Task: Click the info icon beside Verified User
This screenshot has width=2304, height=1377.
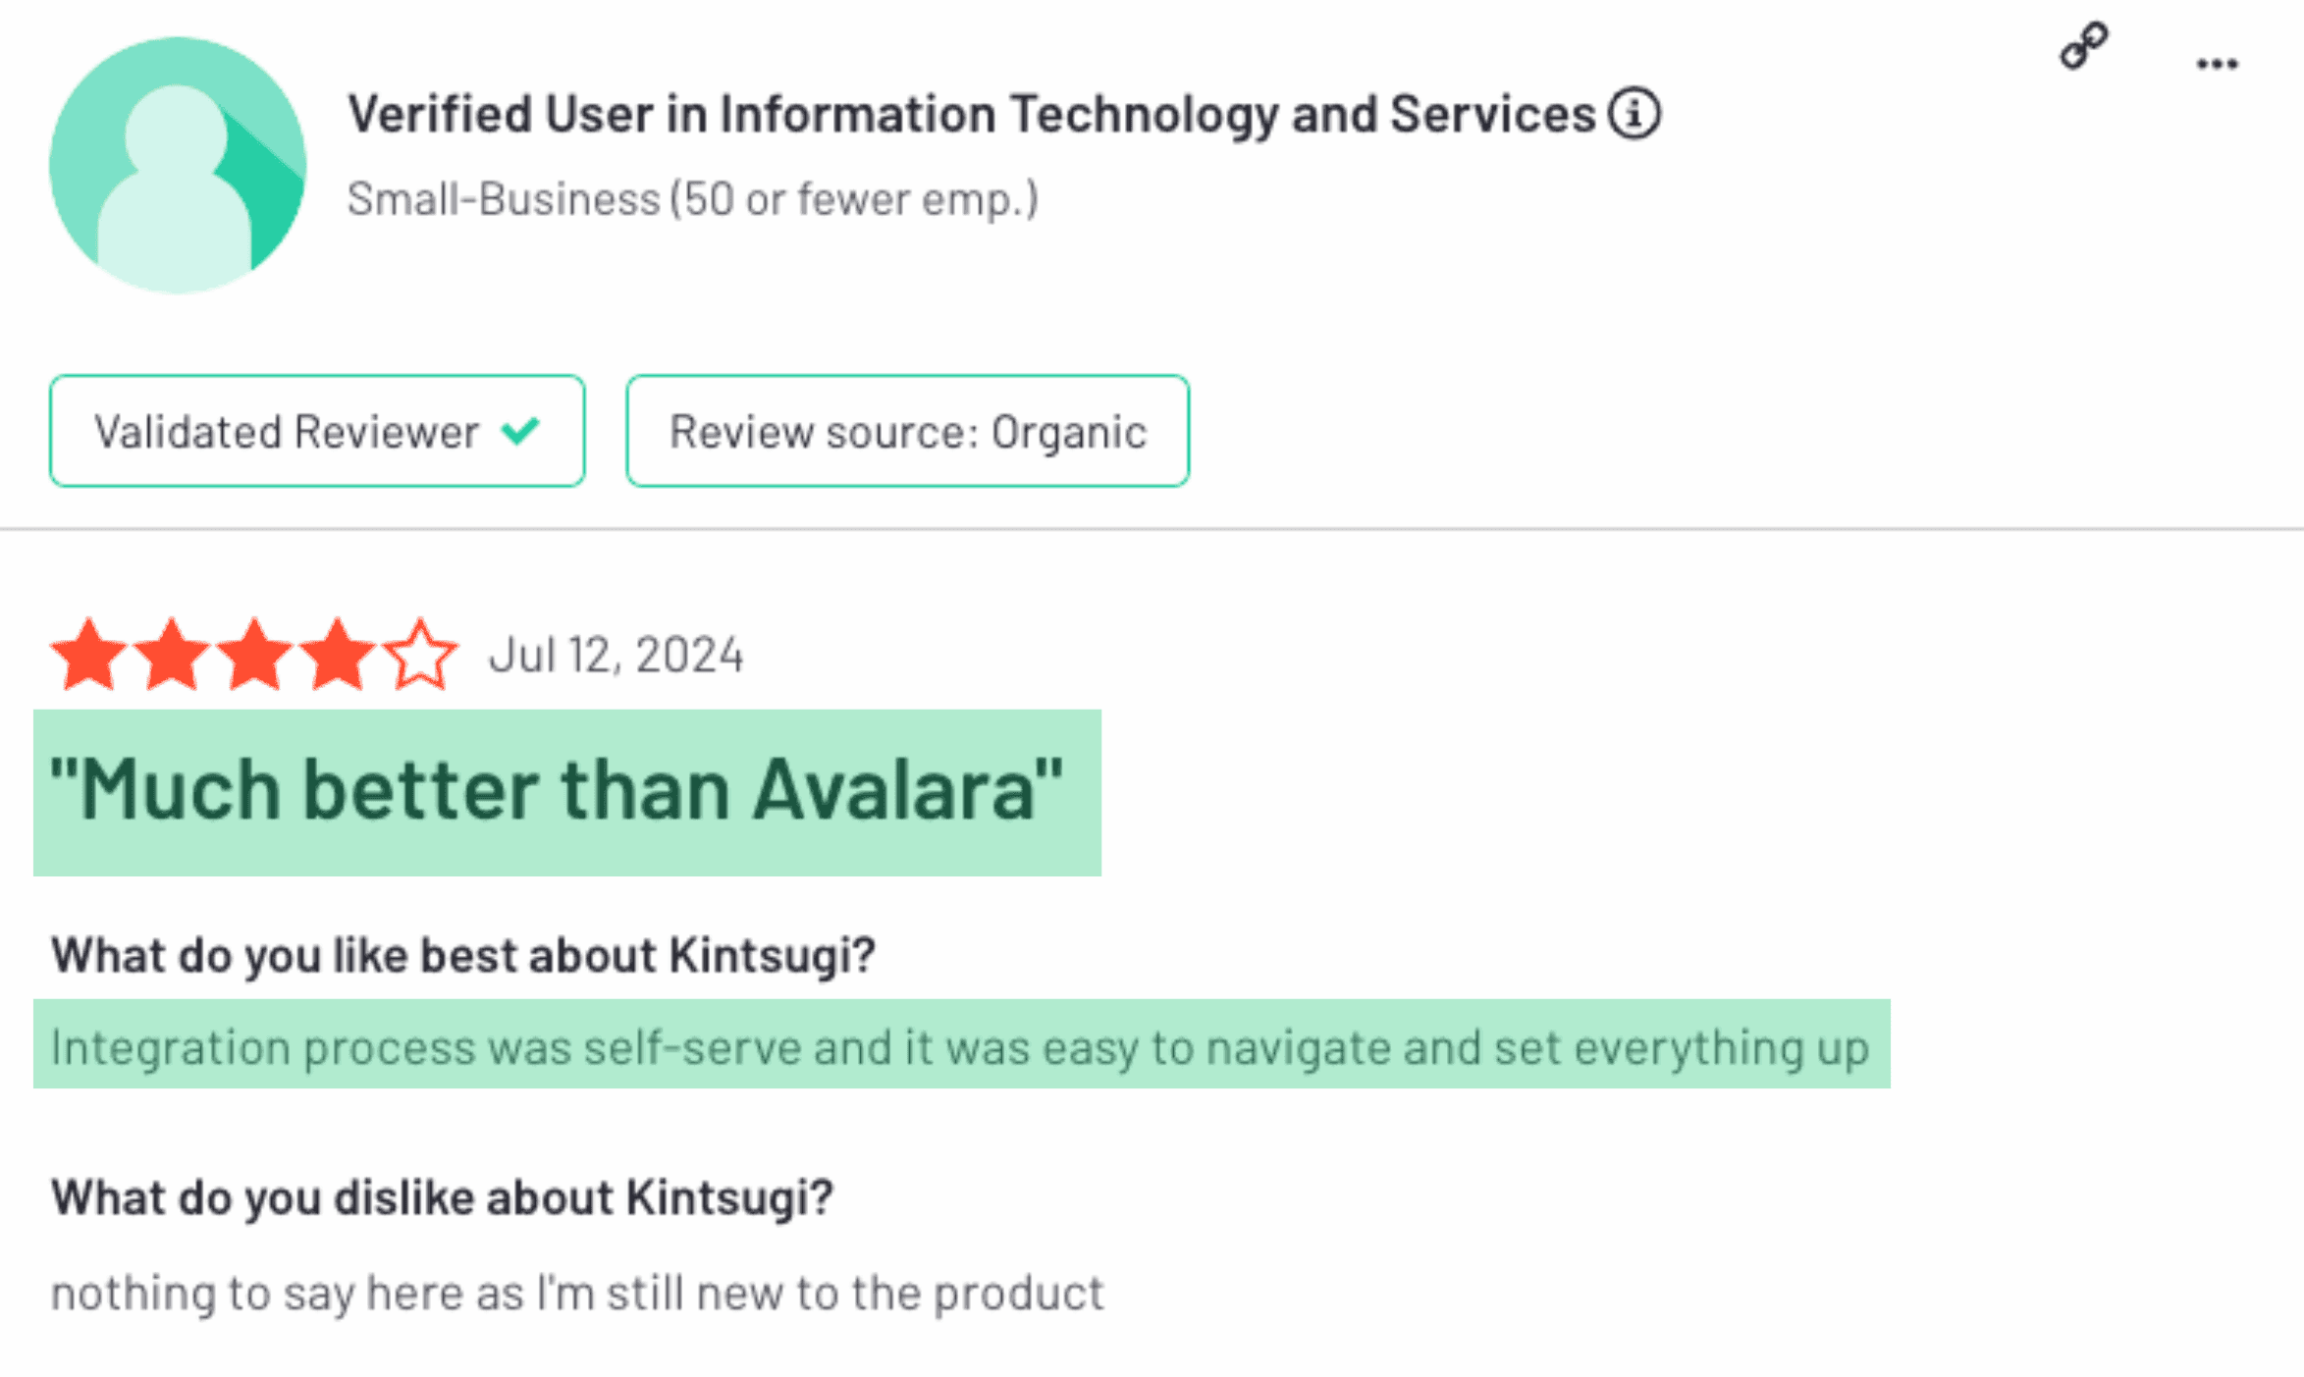Action: pyautogui.click(x=1634, y=114)
